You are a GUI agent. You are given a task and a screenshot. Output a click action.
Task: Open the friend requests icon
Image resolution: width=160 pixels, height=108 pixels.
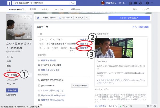coord(130,3)
